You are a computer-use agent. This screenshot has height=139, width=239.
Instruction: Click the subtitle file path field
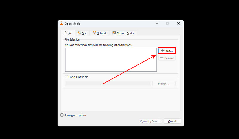pyautogui.click(x=108, y=84)
